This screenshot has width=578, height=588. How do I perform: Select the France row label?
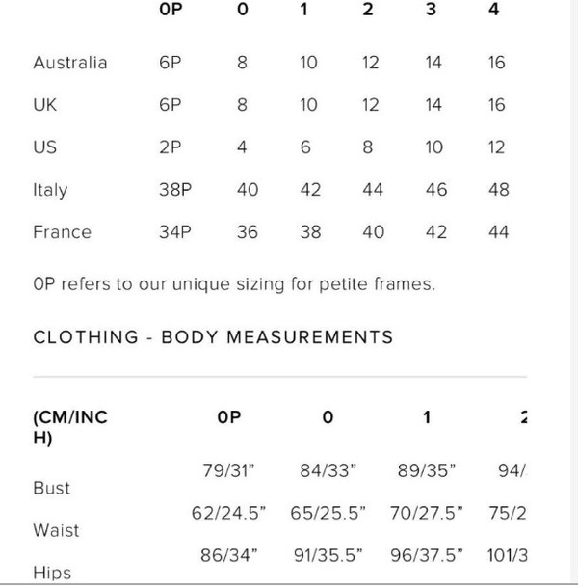point(63,232)
